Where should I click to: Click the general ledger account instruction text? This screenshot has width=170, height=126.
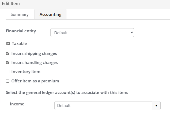click(x=67, y=93)
